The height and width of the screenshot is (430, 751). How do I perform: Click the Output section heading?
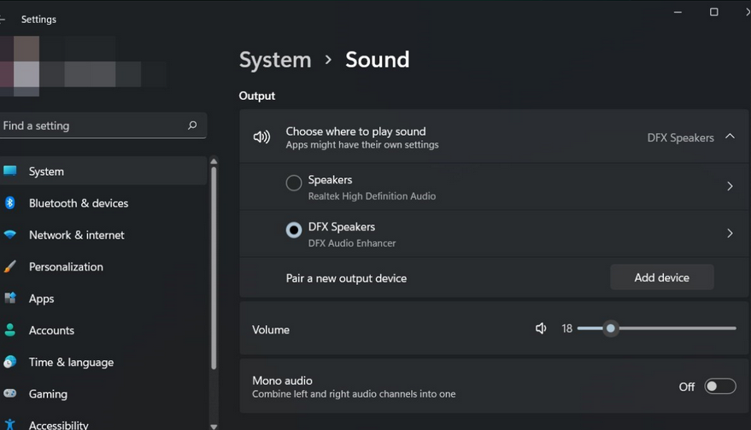(x=256, y=96)
